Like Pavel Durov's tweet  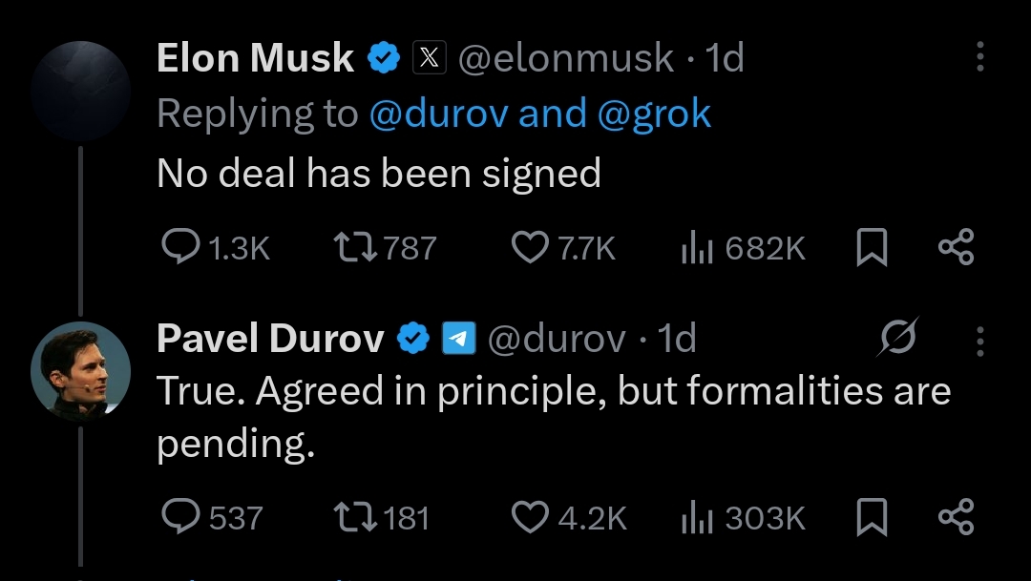pos(529,517)
